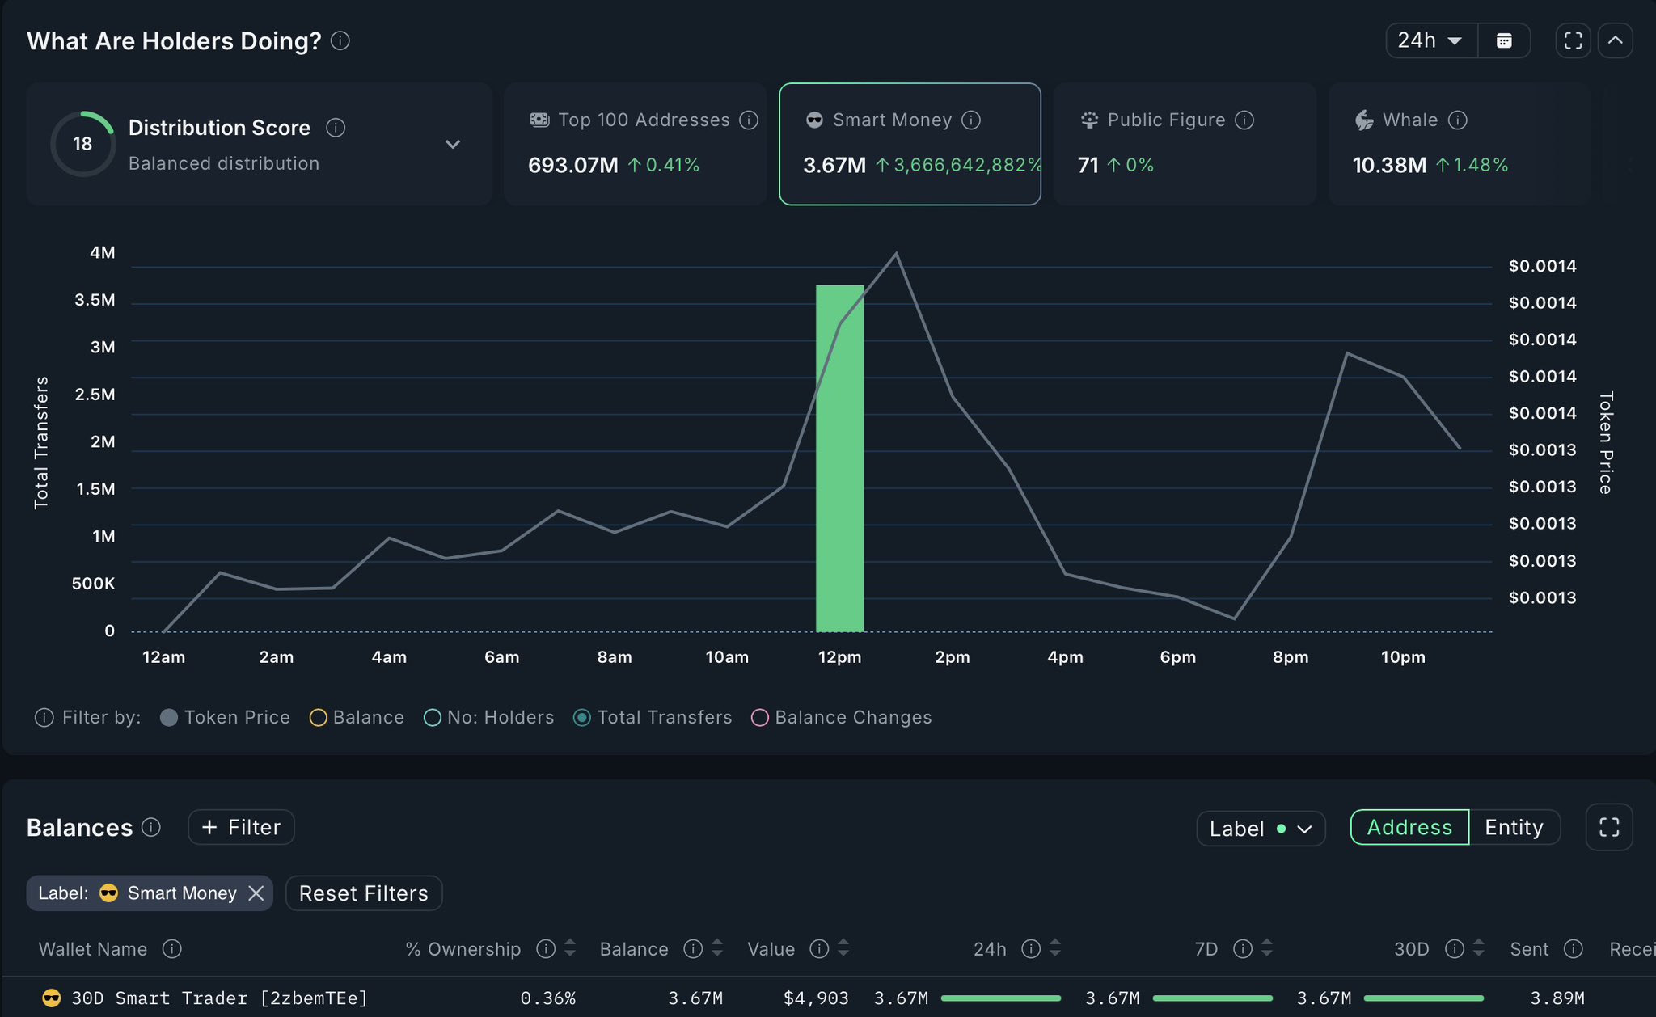Expand the Distribution Score chevron
Screen dimensions: 1656x1017
coord(453,145)
